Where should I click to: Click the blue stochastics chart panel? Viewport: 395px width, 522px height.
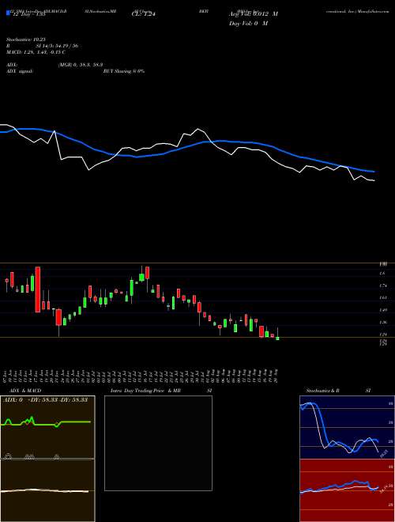pos(347,427)
